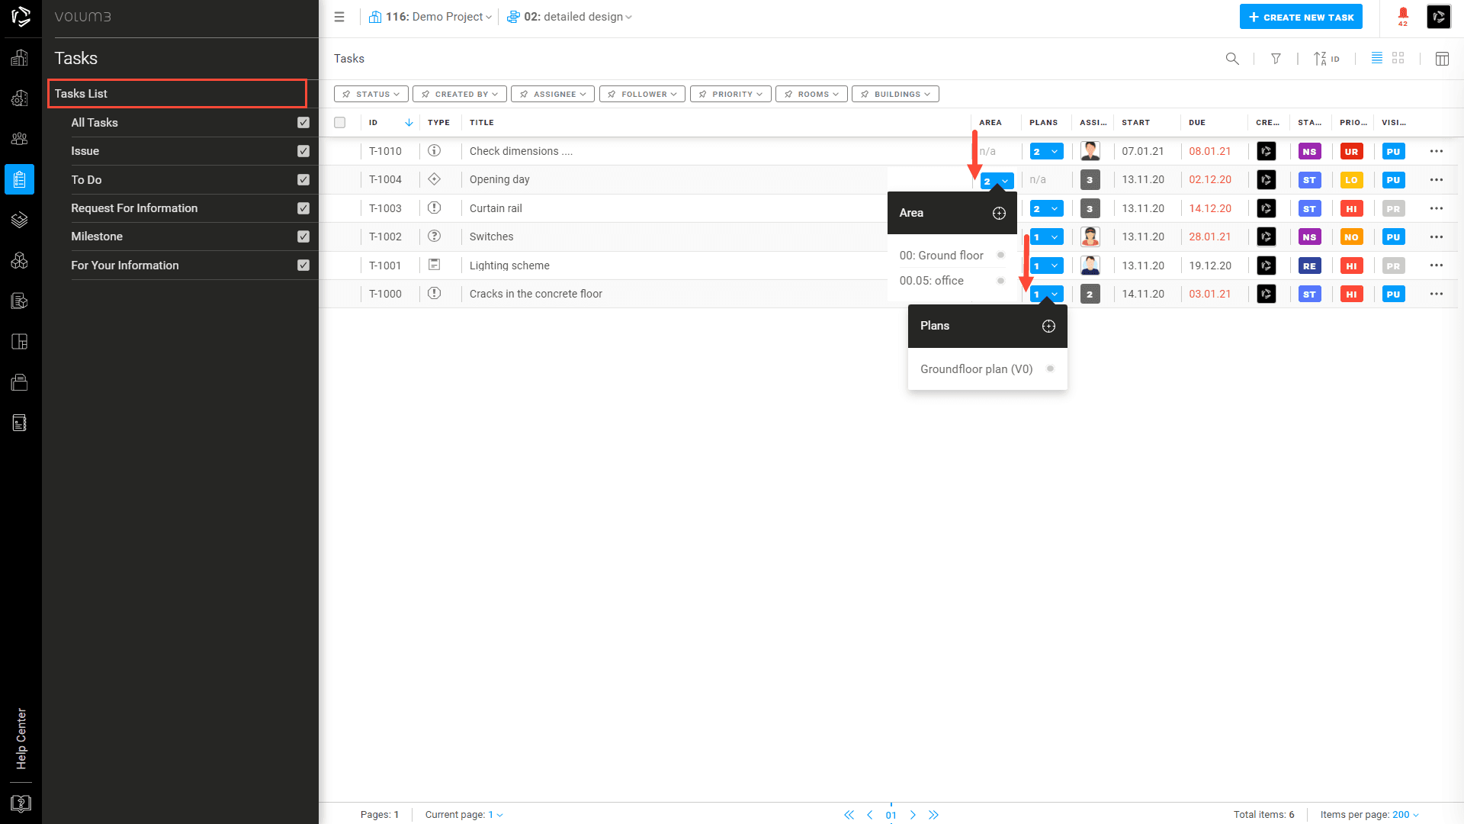The height and width of the screenshot is (824, 1464).
Task: Click the TITLE column header
Action: [482, 122]
